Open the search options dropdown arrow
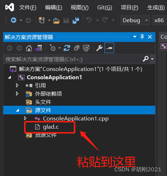 point(152,59)
